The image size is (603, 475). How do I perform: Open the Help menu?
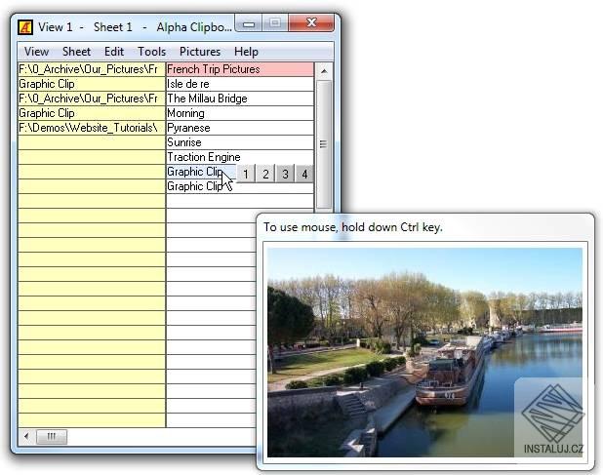(246, 52)
